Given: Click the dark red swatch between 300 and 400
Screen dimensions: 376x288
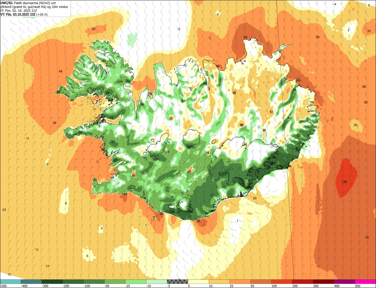Looking at the screenshot, I should tap(324, 282).
